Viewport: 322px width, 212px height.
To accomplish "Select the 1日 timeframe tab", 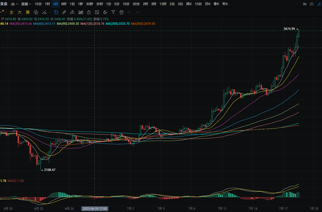I will click(72, 4).
